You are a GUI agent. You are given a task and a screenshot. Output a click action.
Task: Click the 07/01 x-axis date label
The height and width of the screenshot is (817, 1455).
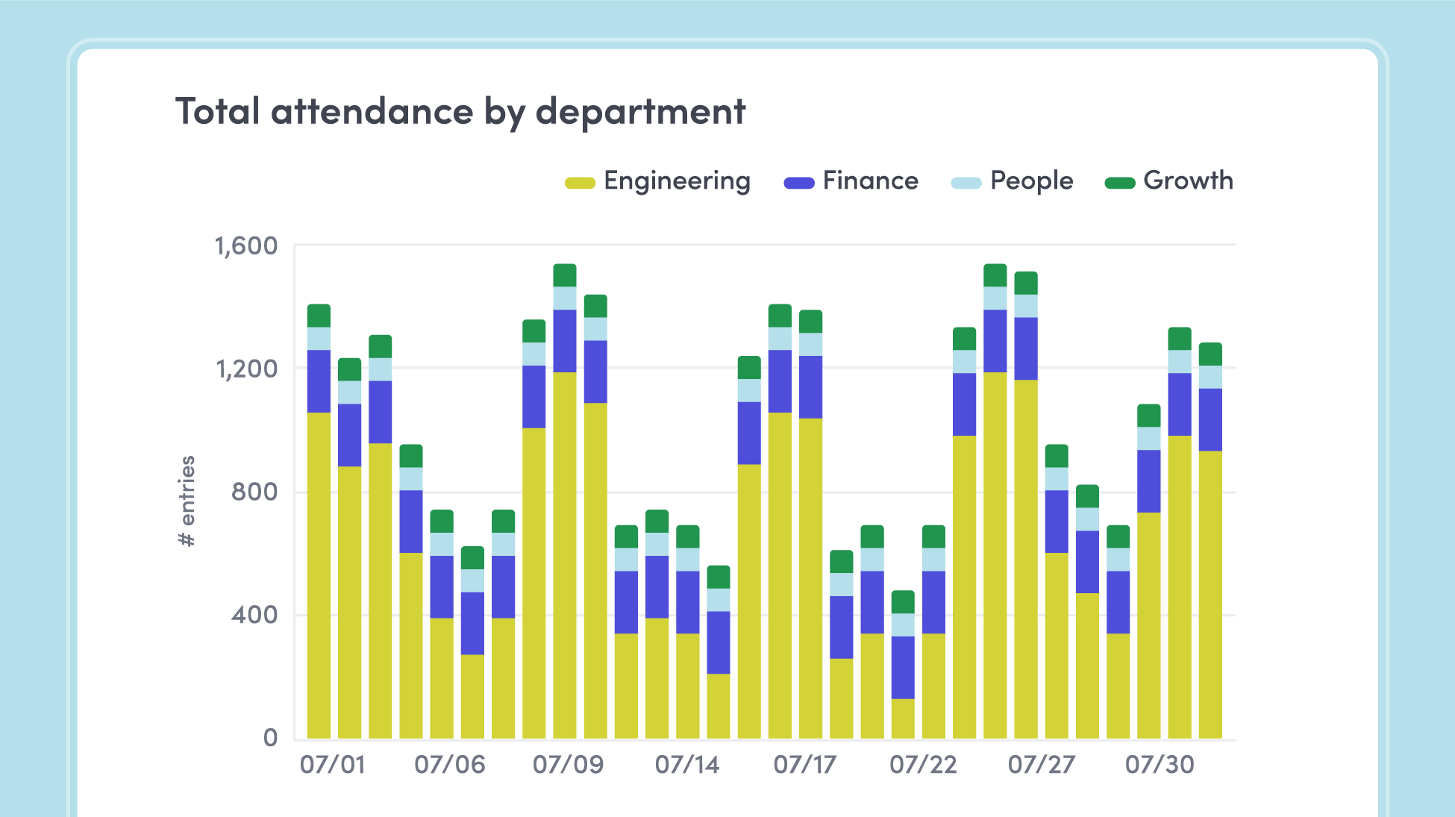coord(333,765)
